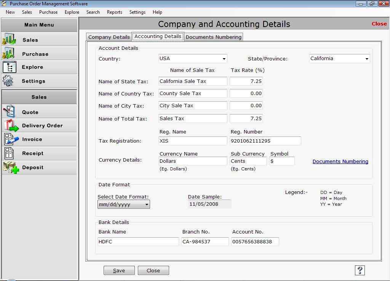Click the Deposit money icon
This screenshot has height=281, width=390.
[11, 167]
